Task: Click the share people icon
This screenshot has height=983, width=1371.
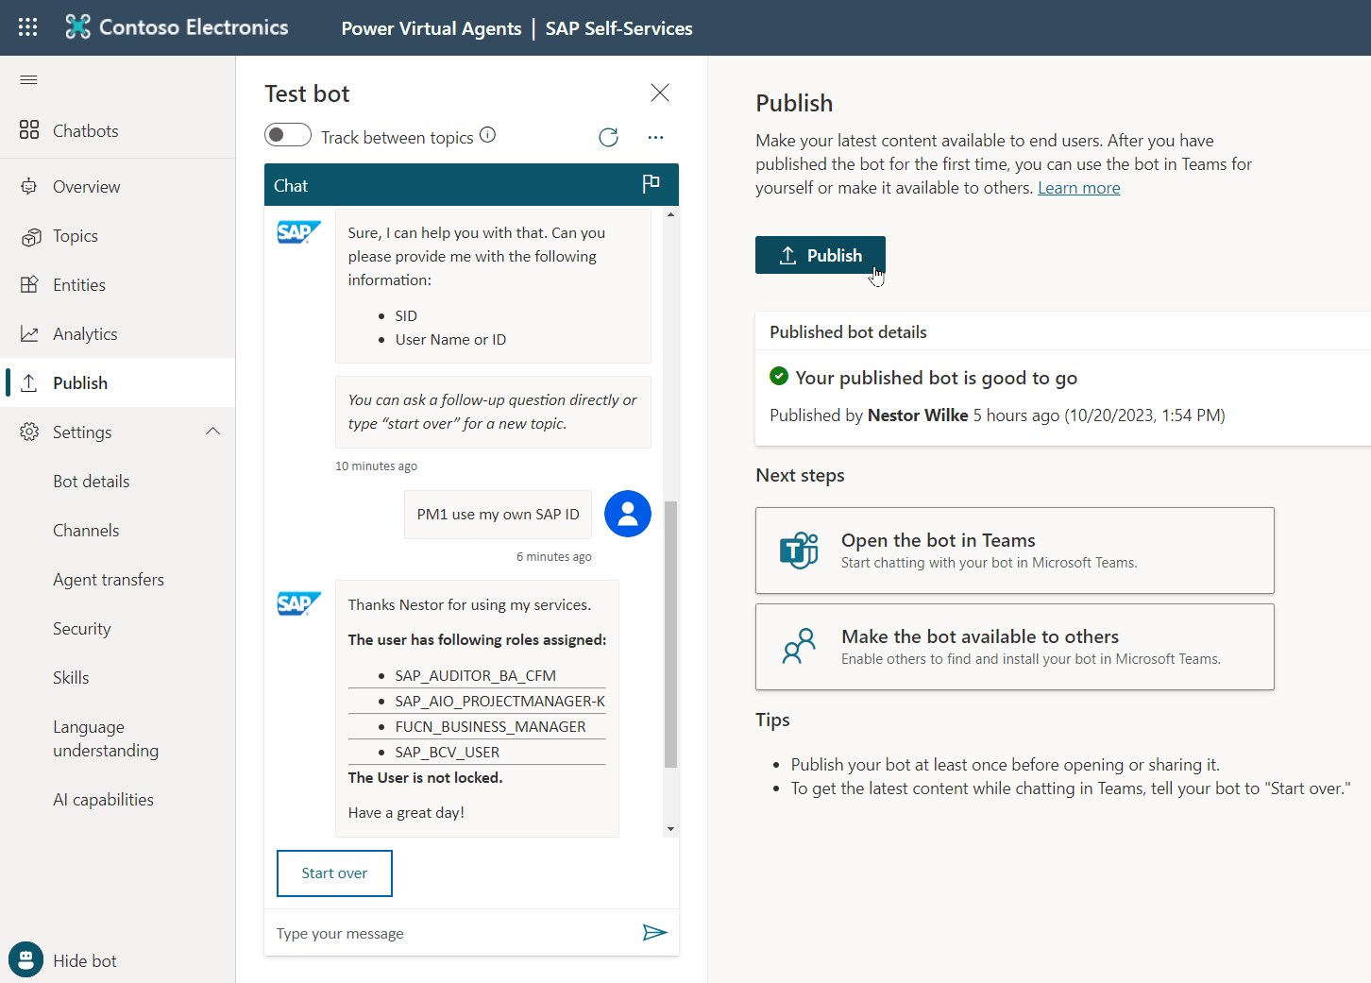Action: coord(799,647)
